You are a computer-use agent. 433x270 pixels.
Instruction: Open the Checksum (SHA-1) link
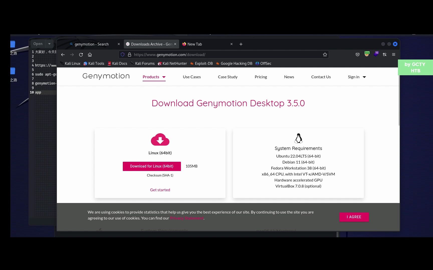160,175
